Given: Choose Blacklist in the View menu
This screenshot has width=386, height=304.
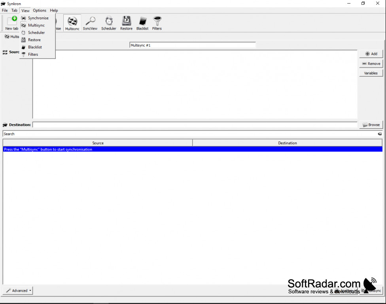Looking at the screenshot, I should 38,47.
